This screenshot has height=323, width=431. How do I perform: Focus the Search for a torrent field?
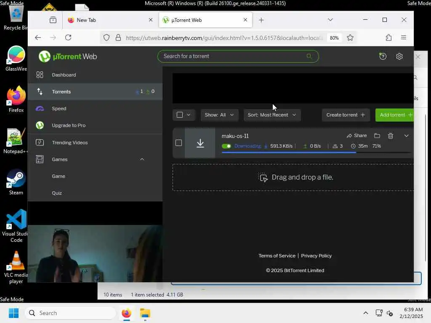[x=238, y=56]
